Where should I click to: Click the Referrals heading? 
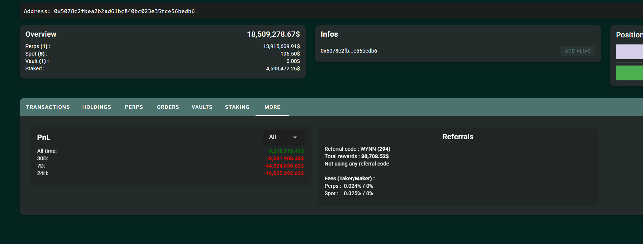click(458, 137)
